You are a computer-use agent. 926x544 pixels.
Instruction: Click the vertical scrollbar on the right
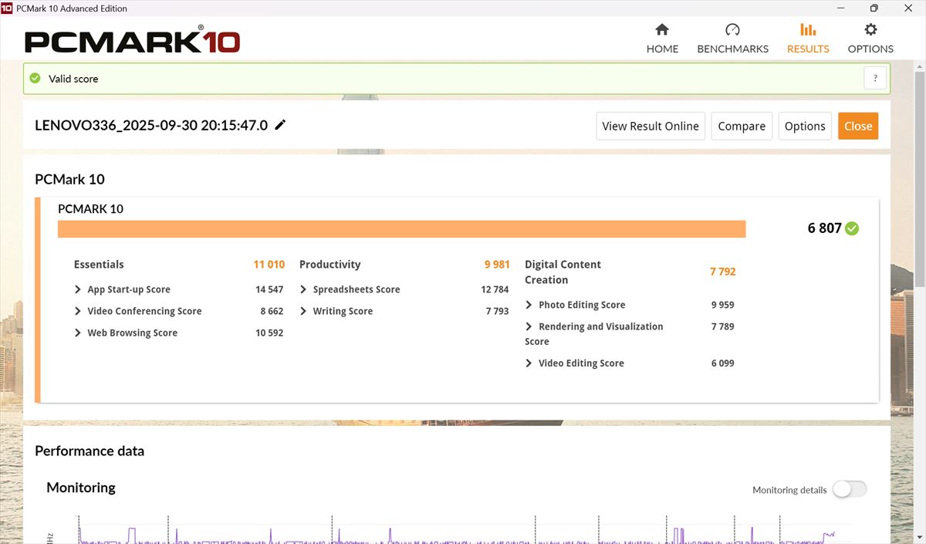[x=919, y=177]
